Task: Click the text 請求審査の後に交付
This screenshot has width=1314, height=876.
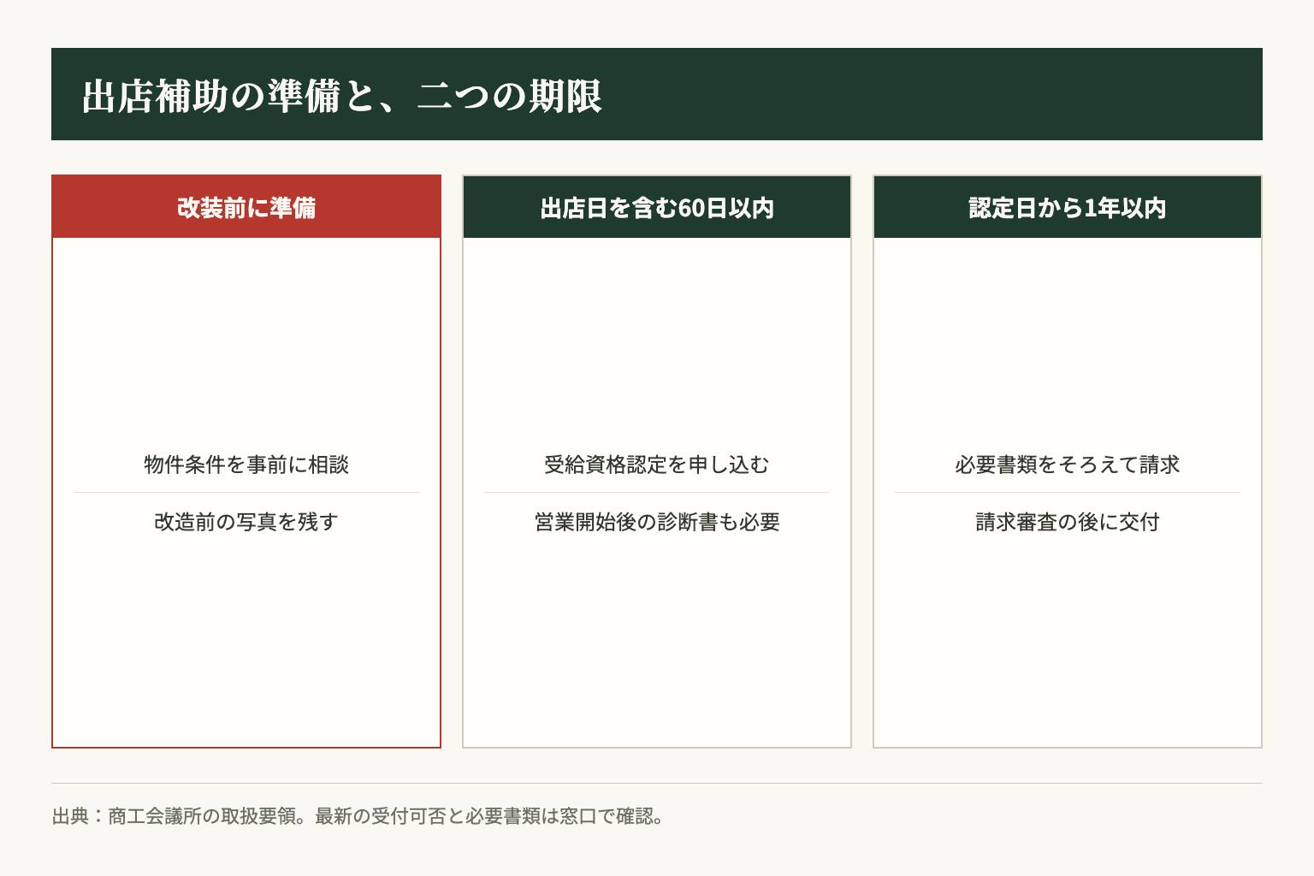Action: [x=1068, y=522]
